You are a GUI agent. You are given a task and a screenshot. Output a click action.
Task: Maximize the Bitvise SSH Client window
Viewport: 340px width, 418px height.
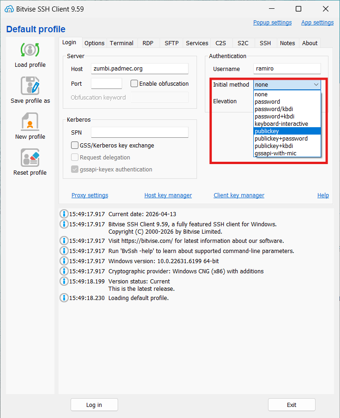[298, 9]
